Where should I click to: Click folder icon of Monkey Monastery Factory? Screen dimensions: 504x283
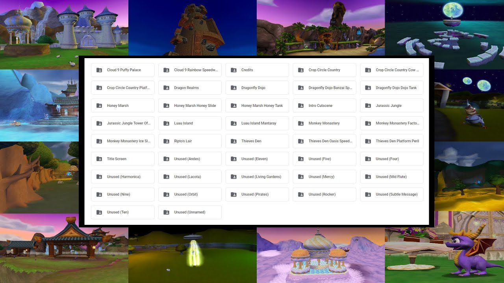pos(368,123)
